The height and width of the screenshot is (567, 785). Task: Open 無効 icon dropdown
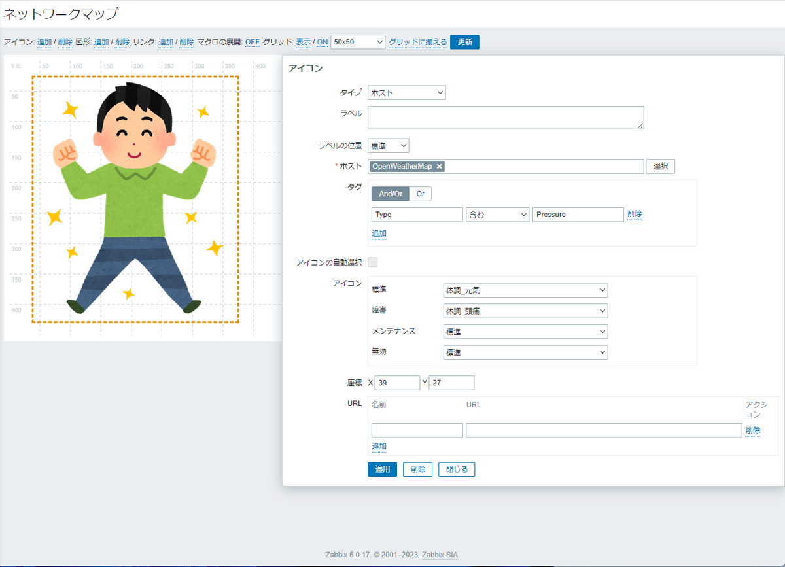(525, 352)
